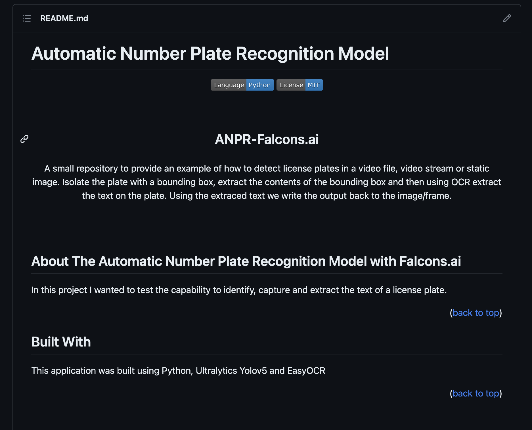532x430 pixels.
Task: Click the pencil edit file icon
Action: pyautogui.click(x=507, y=18)
